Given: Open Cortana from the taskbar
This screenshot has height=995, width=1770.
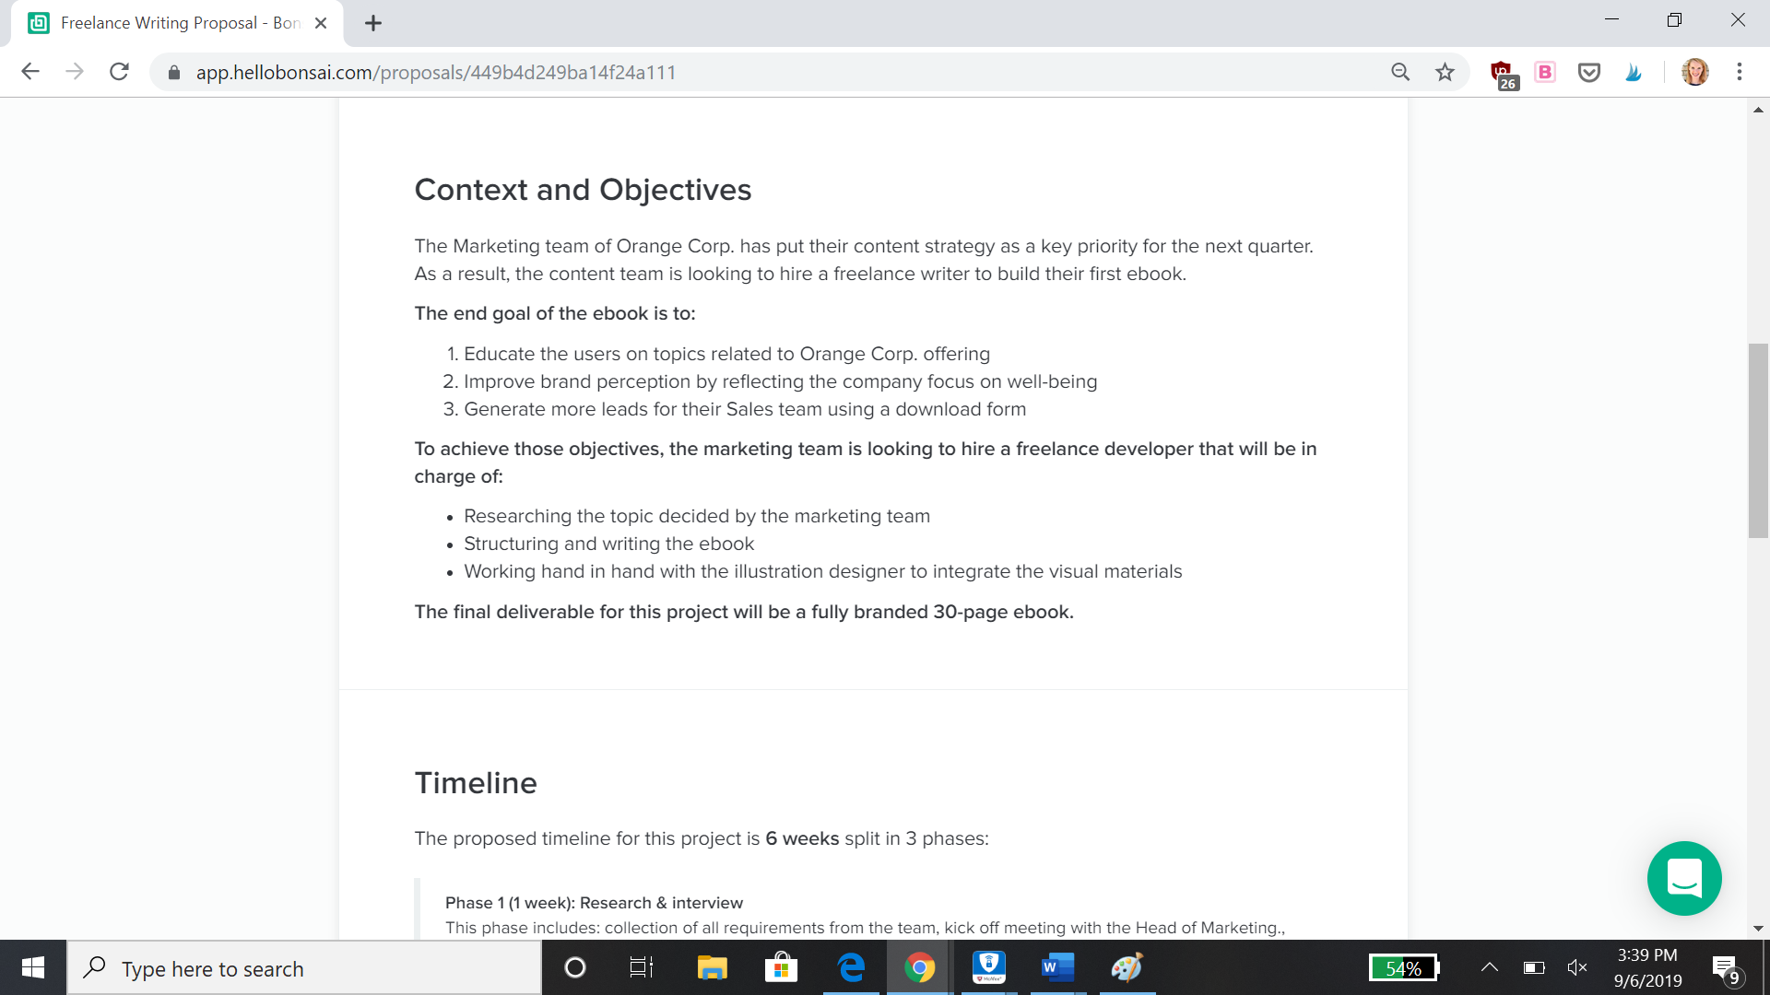Looking at the screenshot, I should click(x=574, y=967).
